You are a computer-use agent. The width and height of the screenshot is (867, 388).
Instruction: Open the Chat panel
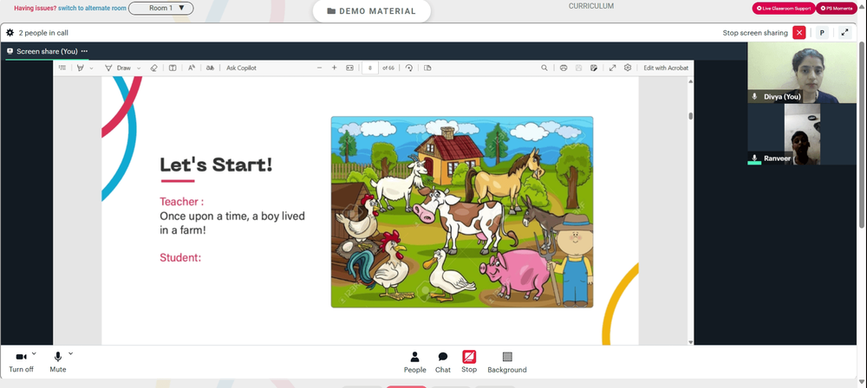coord(443,363)
